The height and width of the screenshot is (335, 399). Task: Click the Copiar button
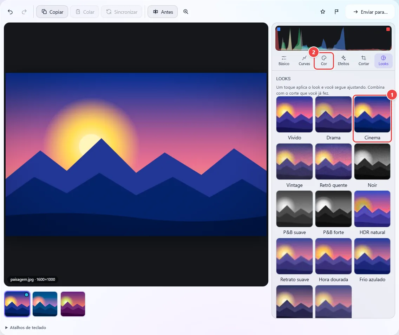coord(52,12)
